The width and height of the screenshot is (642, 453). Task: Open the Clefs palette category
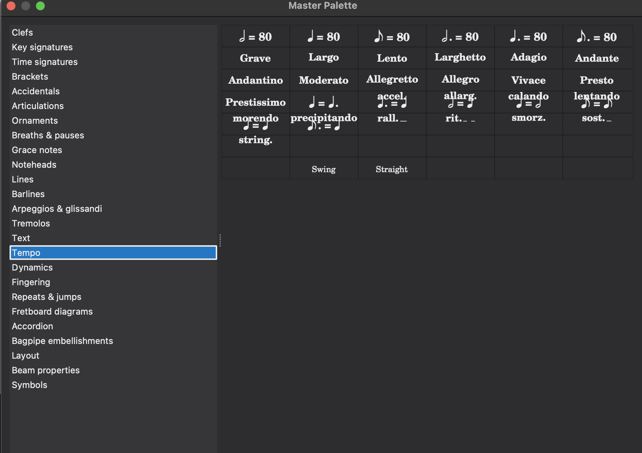[x=22, y=32]
